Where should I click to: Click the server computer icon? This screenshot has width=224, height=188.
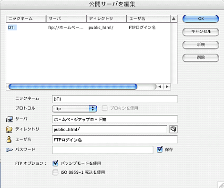[x=9, y=119]
